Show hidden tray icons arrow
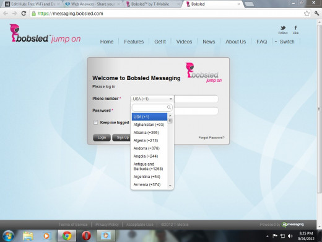Screen dimensions: 322x242 (x=268, y=236)
